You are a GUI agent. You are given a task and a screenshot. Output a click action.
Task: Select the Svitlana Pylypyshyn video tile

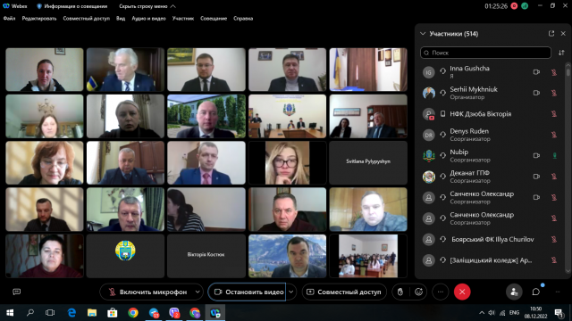pyautogui.click(x=368, y=162)
